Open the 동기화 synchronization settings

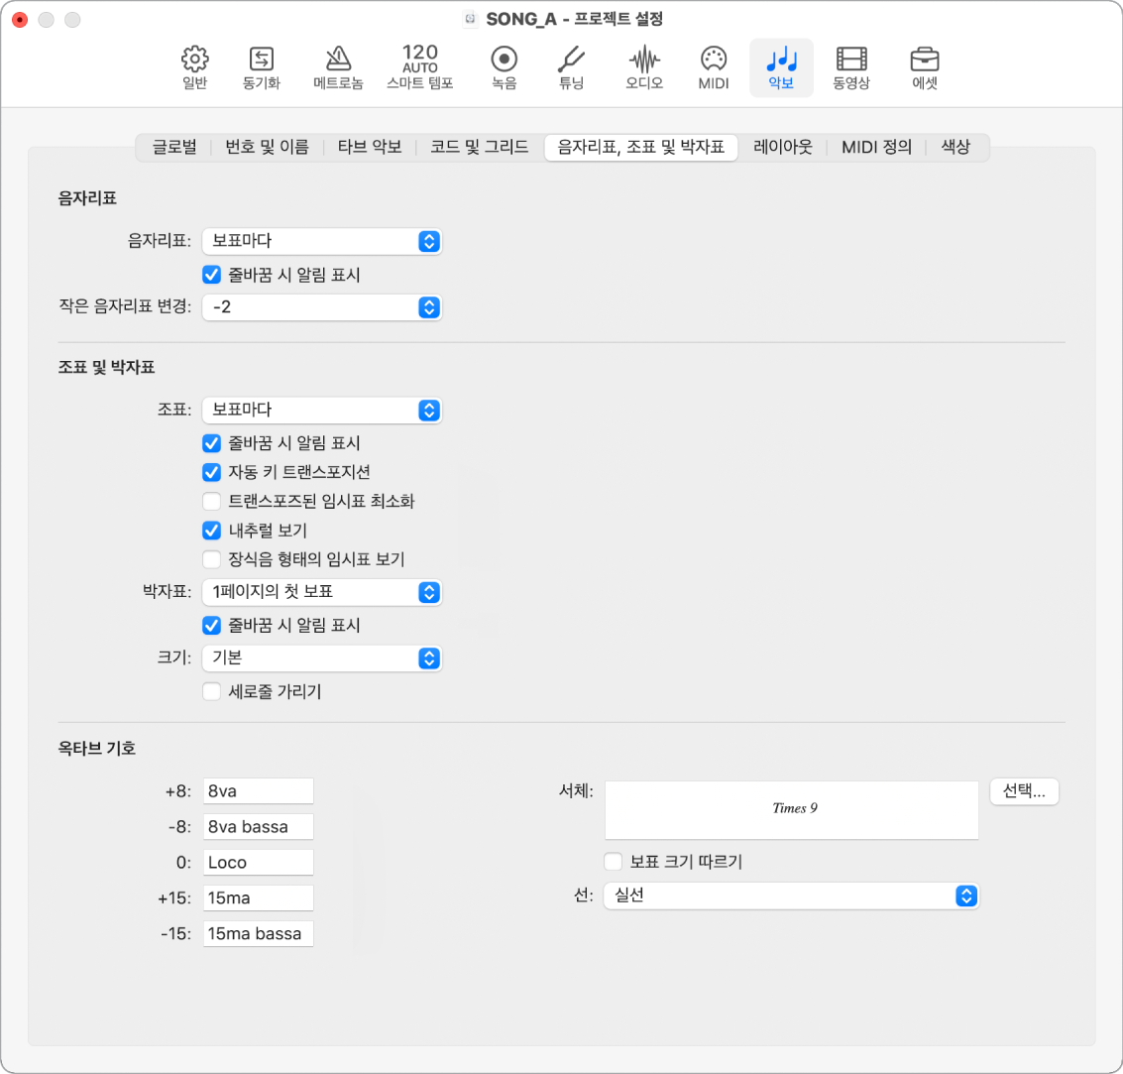[x=262, y=68]
